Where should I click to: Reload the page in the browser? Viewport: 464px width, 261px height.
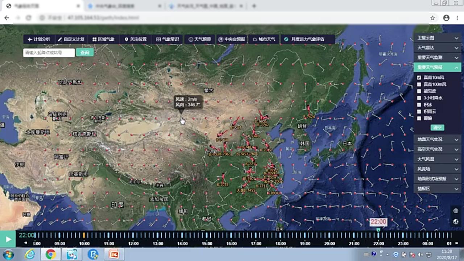29,18
